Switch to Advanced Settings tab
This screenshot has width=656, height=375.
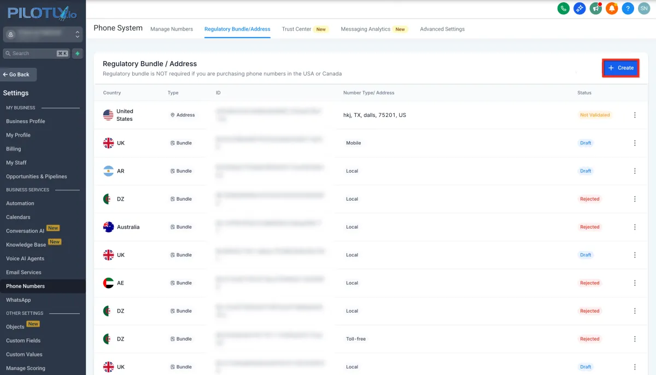click(x=442, y=29)
